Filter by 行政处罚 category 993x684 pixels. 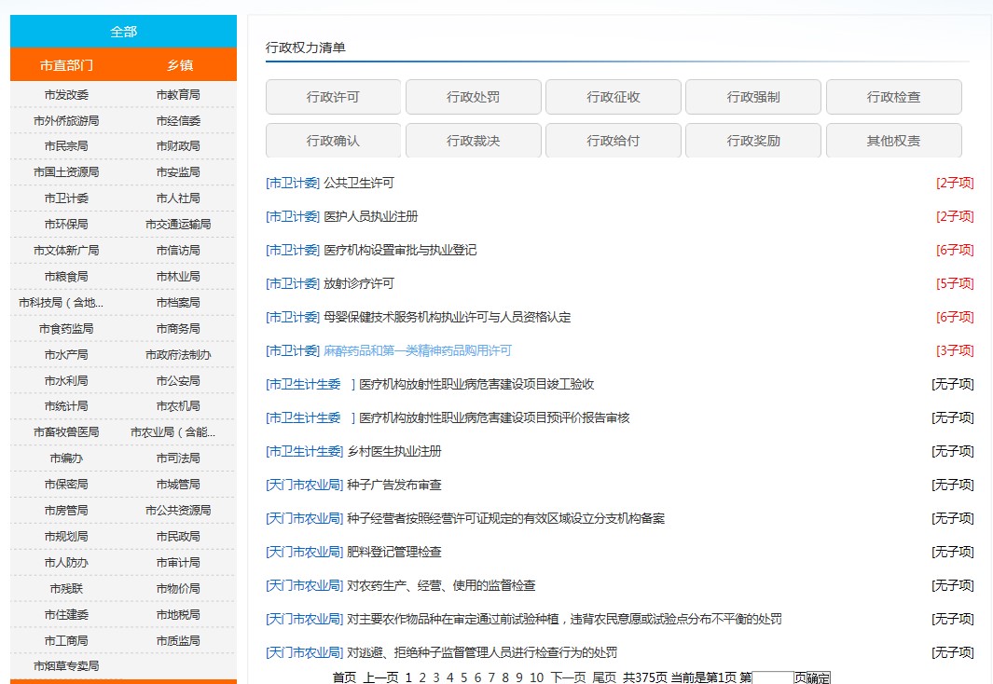click(473, 97)
